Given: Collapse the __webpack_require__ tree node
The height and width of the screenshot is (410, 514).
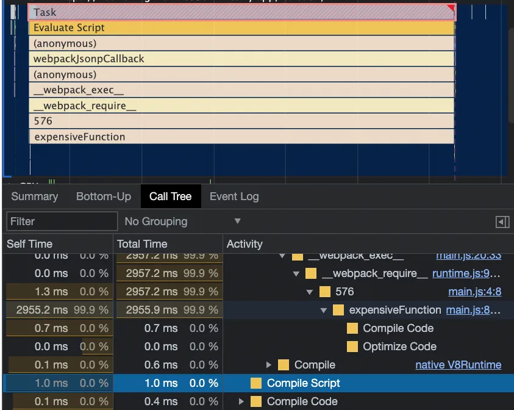Looking at the screenshot, I should click(x=296, y=273).
